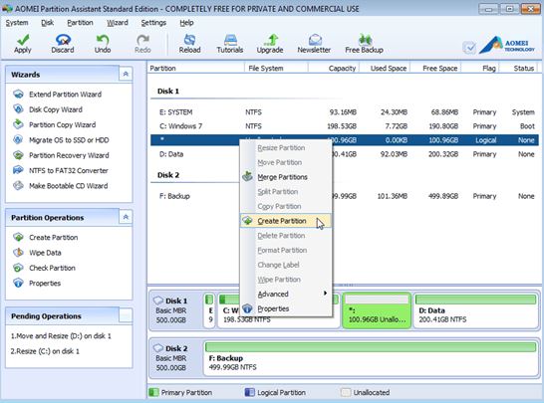Viewport: 544px width, 403px height.
Task: Select the C: Windows 7 partition row
Action: point(345,126)
